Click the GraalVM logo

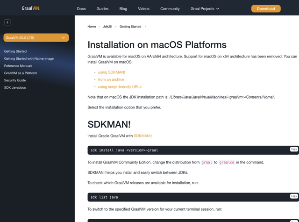pos(31,8)
